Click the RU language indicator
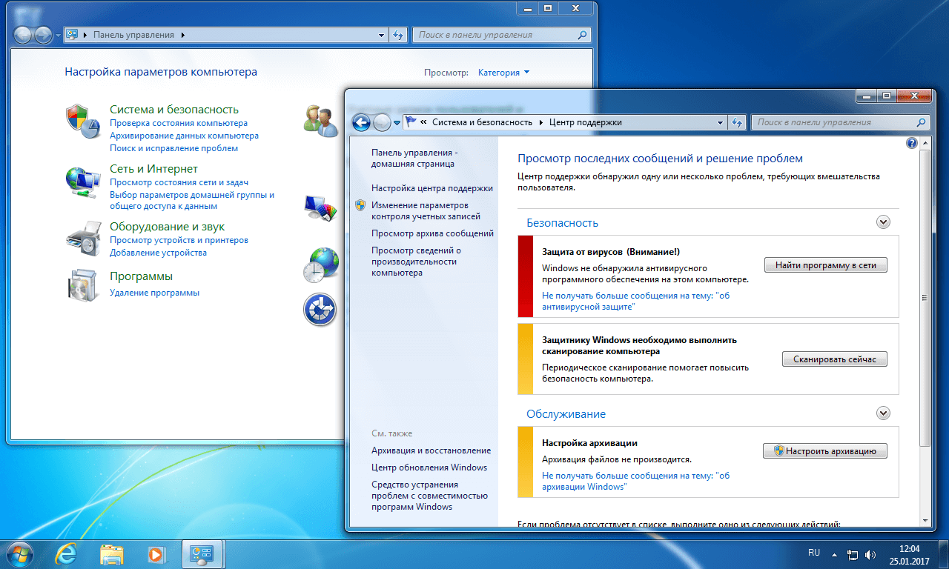This screenshot has height=569, width=949. tap(814, 553)
